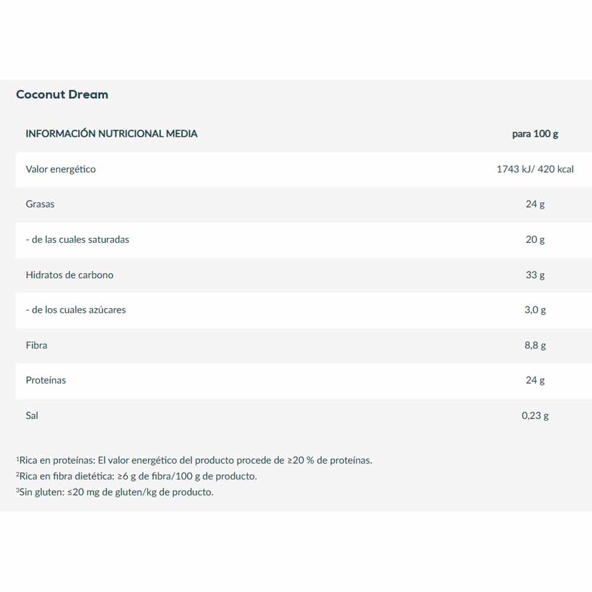
Task: Click the Coconut Dream heading
Action: coord(62,95)
